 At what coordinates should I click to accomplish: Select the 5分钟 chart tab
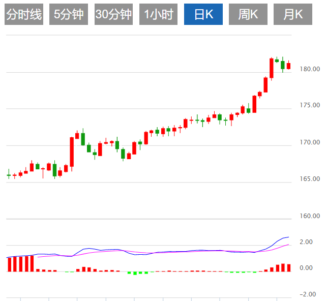(x=69, y=14)
